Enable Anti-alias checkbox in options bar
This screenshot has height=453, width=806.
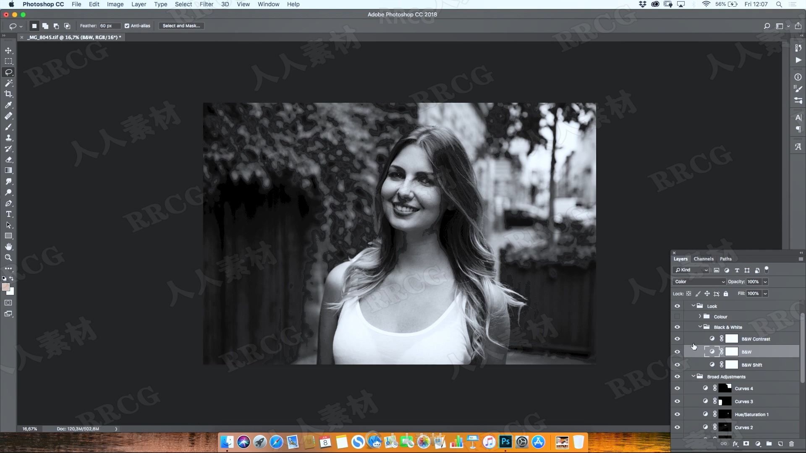tap(126, 26)
